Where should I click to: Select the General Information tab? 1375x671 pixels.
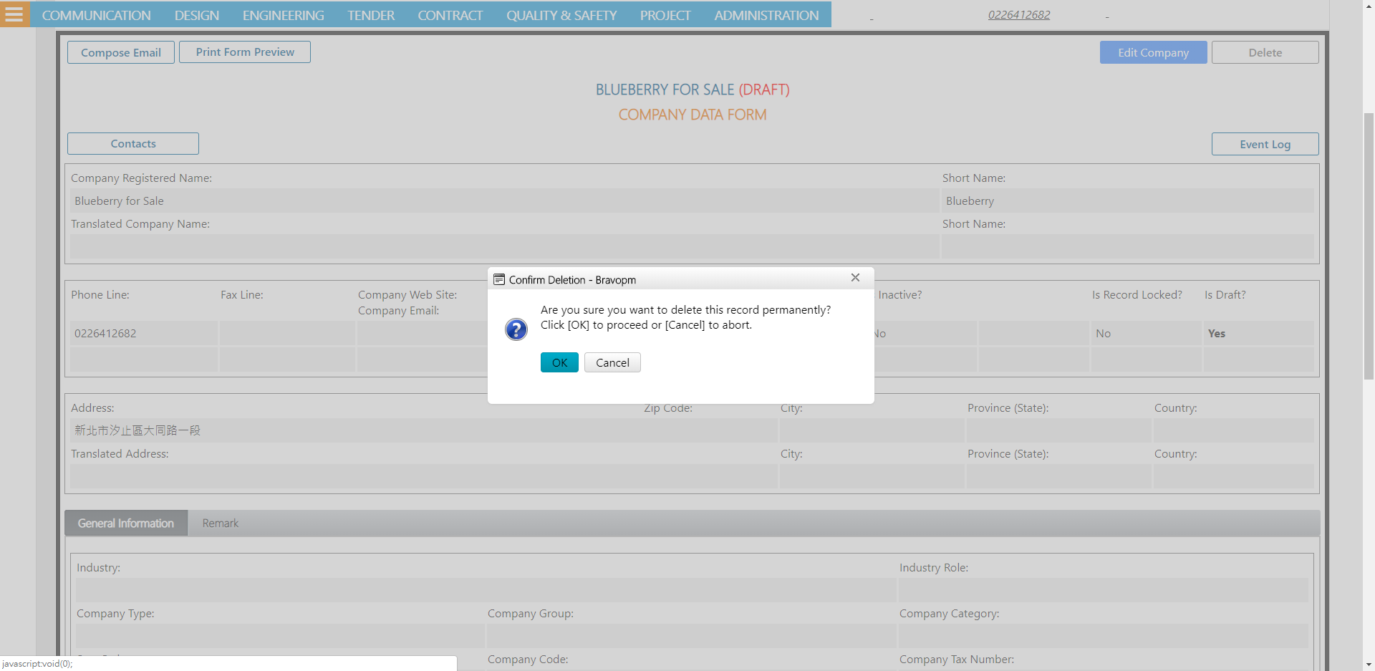tap(126, 523)
